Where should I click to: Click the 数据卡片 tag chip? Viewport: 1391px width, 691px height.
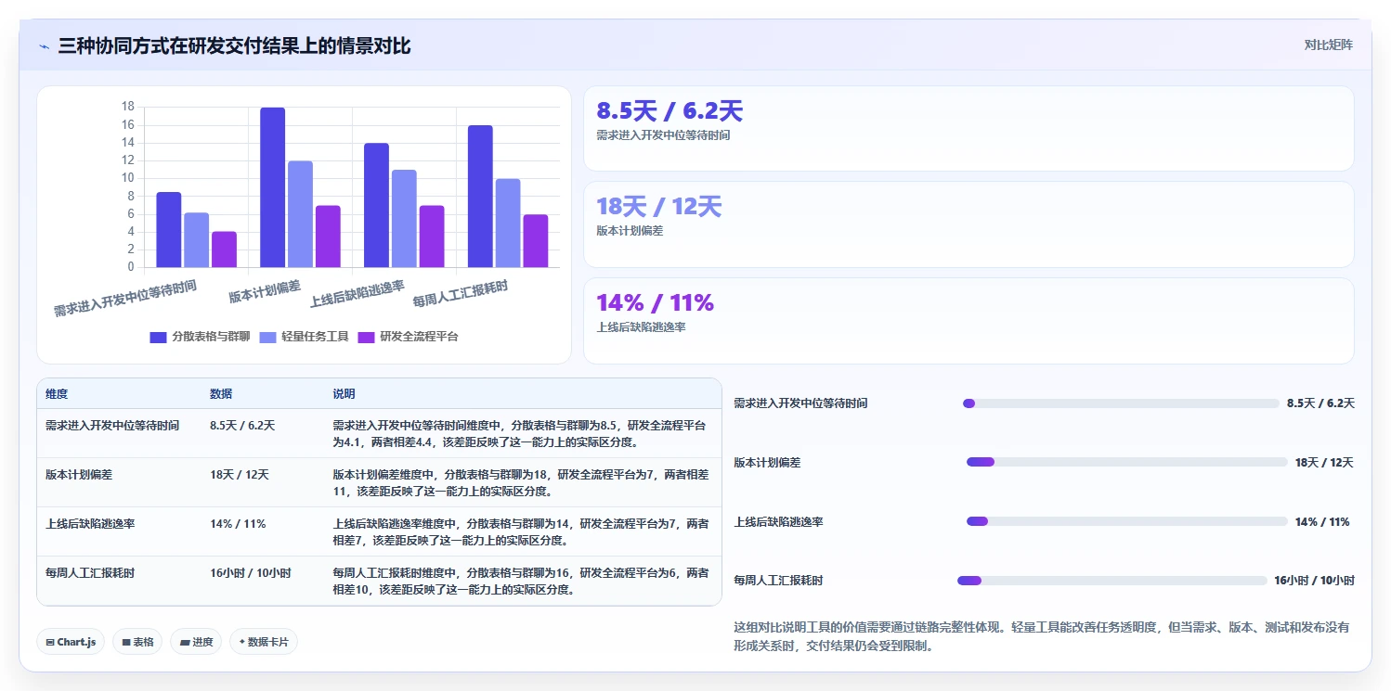(x=264, y=642)
